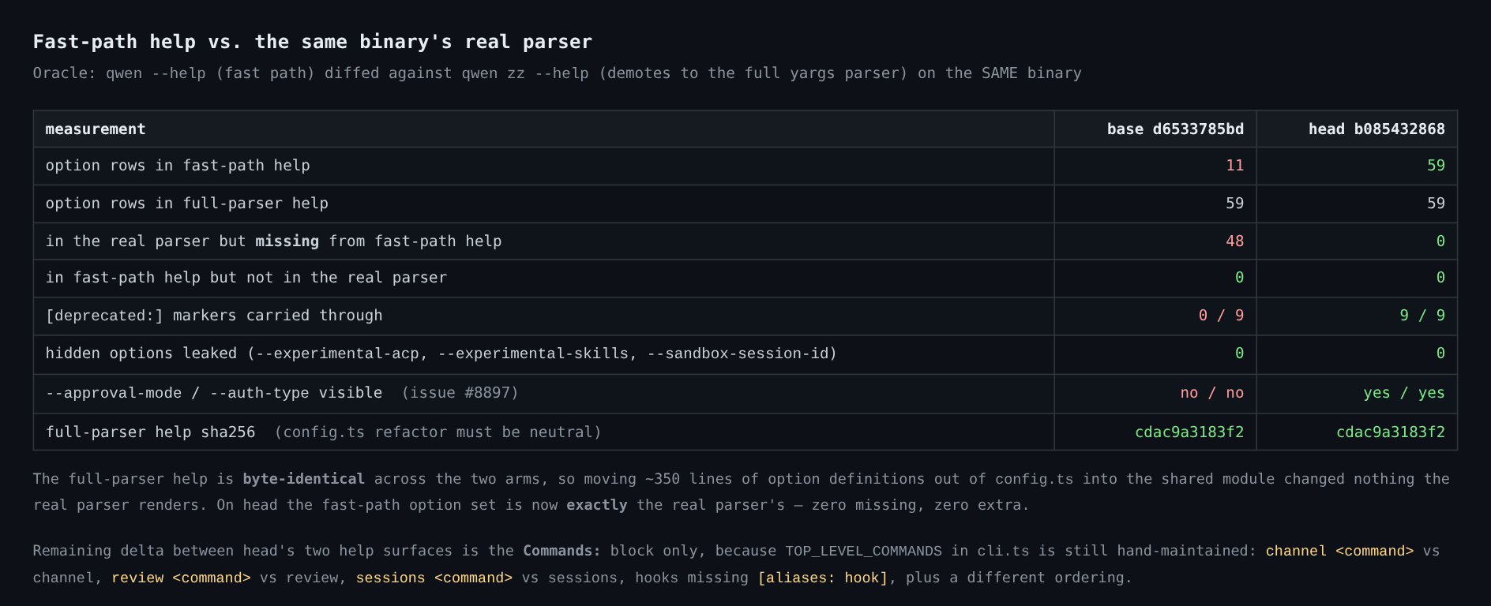Viewport: 1491px width, 606px height.
Task: Click the red value 11 in base column
Action: tap(1235, 166)
